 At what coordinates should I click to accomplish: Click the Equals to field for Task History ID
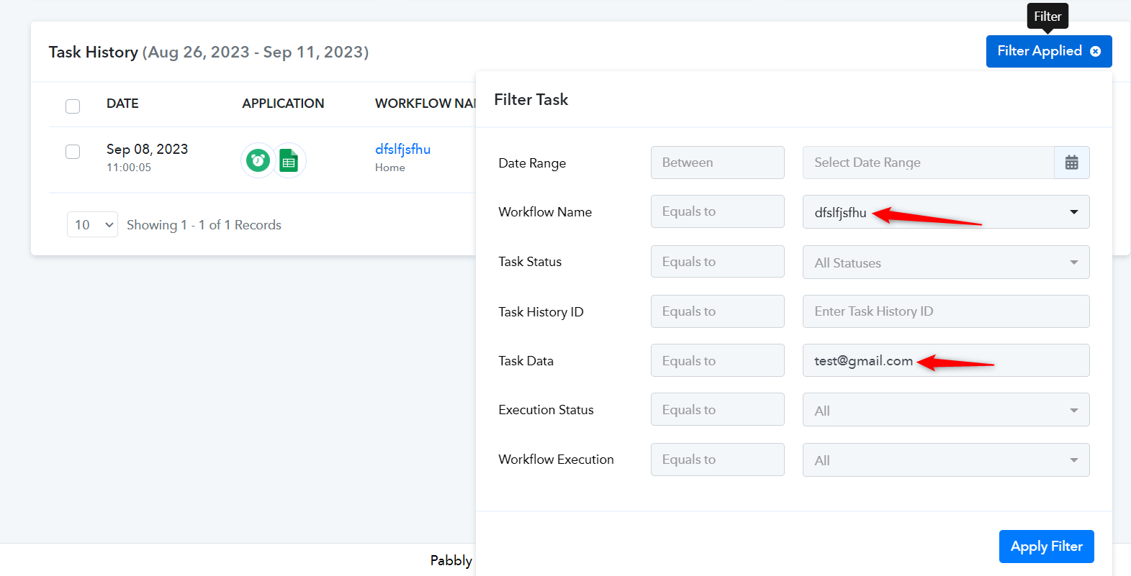(x=718, y=311)
